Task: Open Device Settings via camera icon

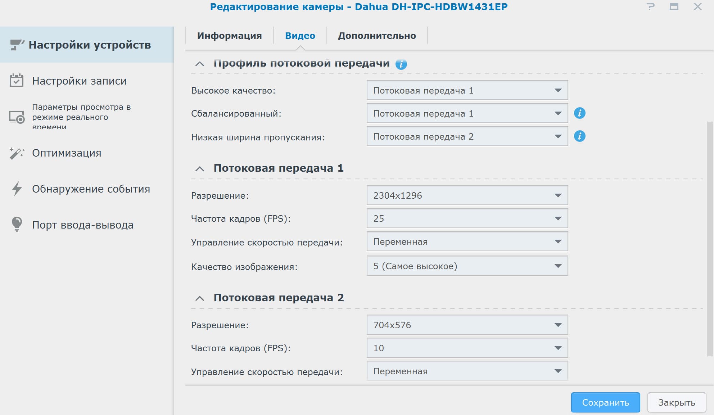Action: pos(17,45)
